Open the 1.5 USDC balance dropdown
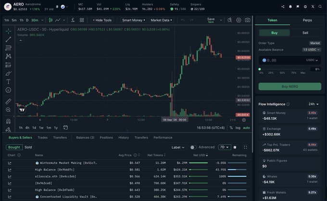Viewport: 327px width, 201px height. point(311,50)
